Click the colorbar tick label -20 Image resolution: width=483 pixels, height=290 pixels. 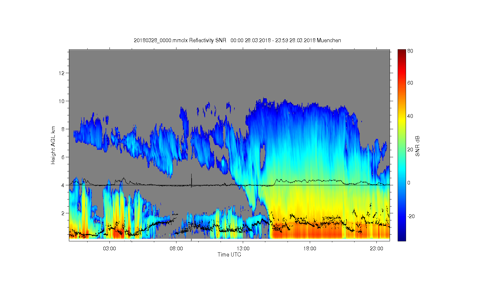pos(411,216)
